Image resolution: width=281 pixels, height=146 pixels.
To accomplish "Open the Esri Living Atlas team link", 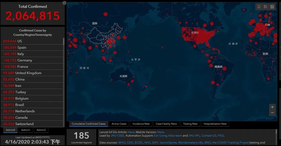I will [x=168, y=136].
